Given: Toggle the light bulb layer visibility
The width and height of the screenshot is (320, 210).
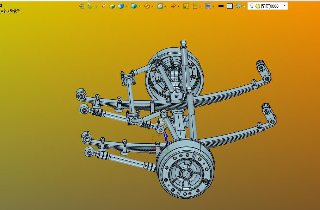Looking at the screenshot, I should tap(252, 6).
